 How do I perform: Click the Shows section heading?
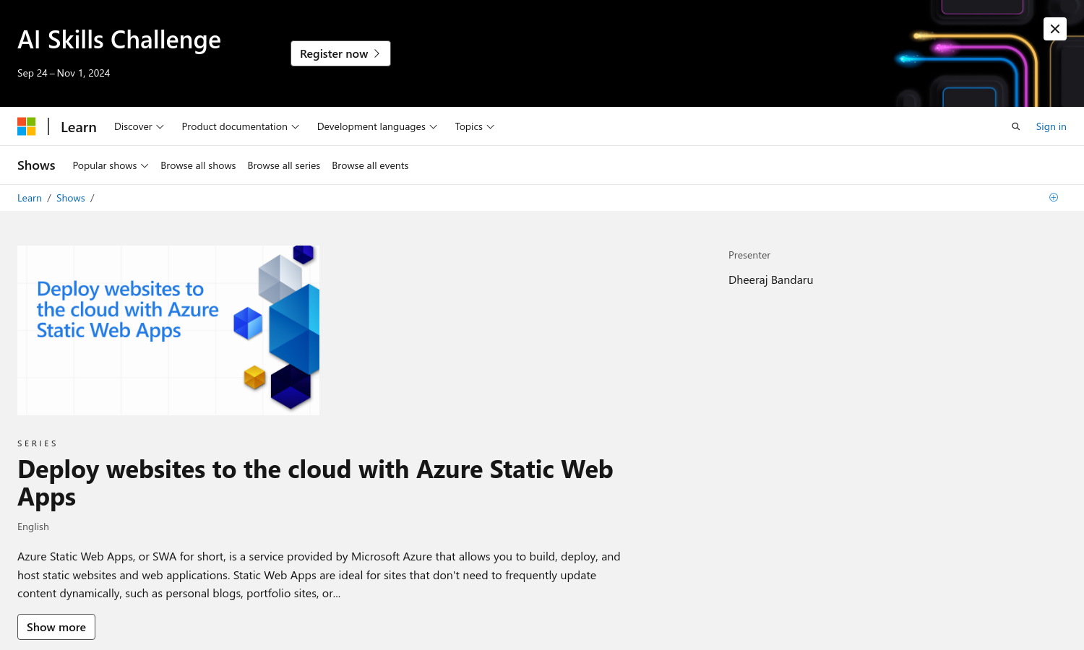pos(36,165)
